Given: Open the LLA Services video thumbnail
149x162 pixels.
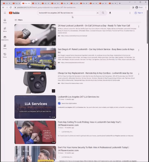Looking at the screenshot, I should (x=35, y=107).
